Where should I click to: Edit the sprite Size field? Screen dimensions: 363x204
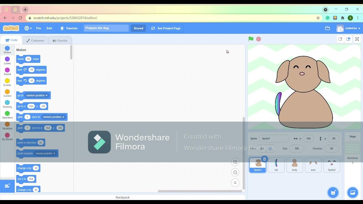tap(297, 148)
